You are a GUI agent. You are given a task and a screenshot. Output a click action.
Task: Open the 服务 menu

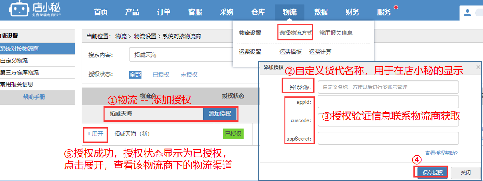[384, 12]
